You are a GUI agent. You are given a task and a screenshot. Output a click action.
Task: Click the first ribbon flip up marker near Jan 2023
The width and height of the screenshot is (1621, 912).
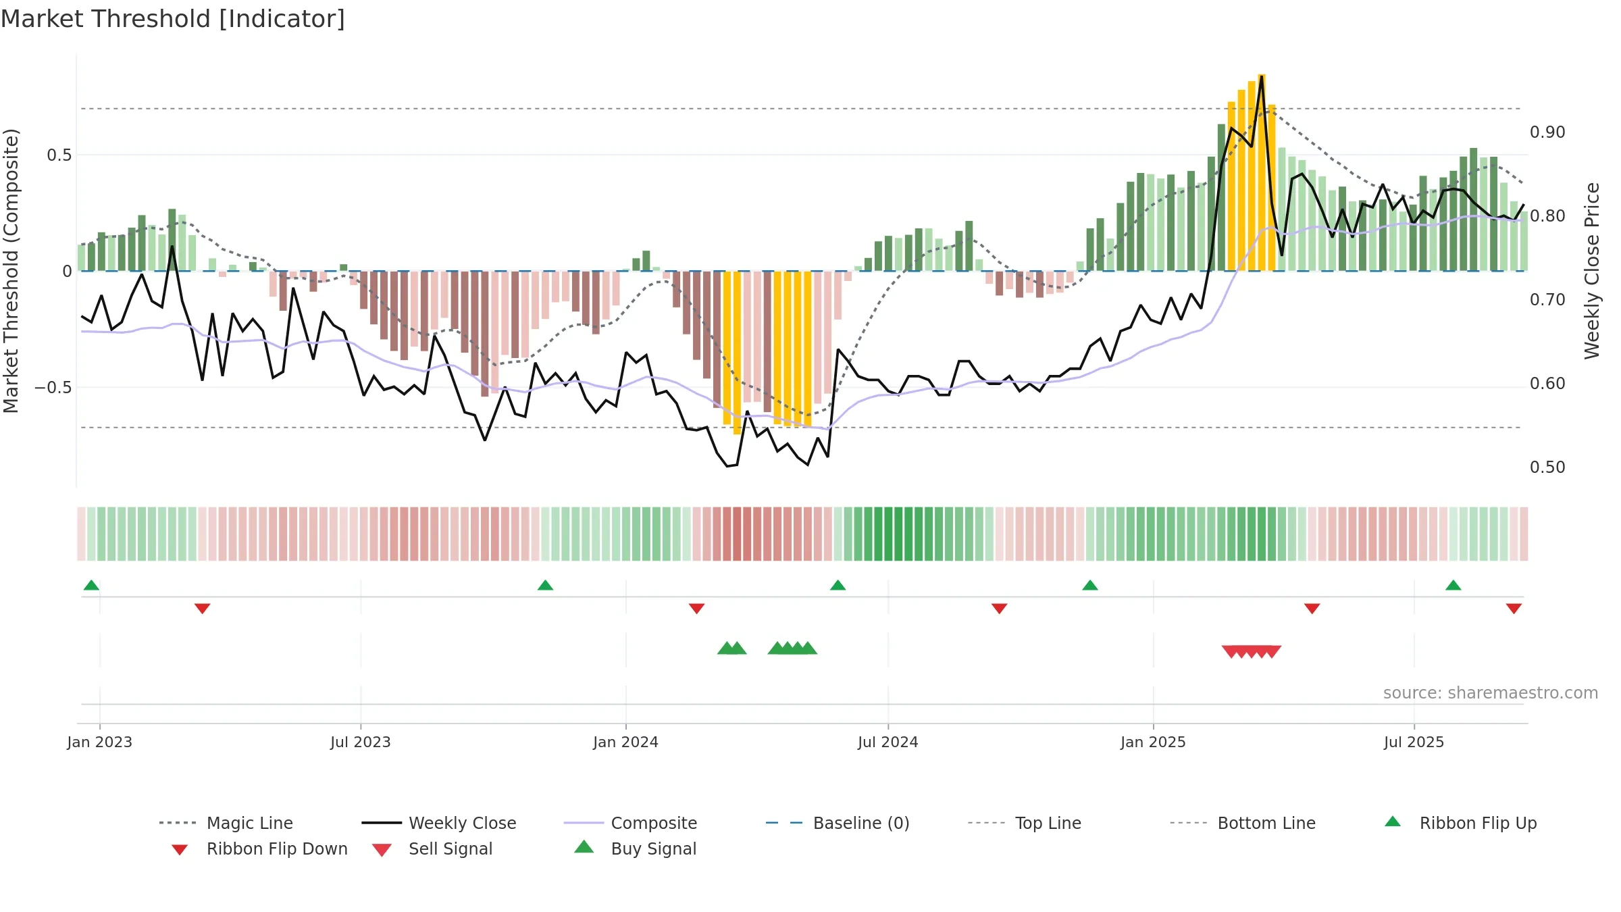pos(91,585)
